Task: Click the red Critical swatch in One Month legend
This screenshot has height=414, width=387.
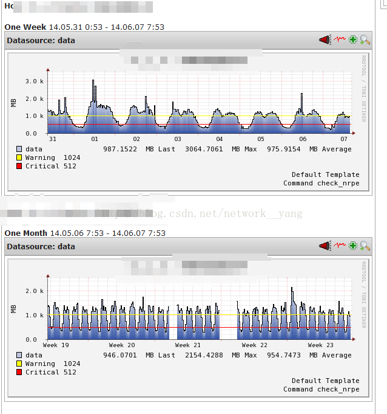Action: (19, 372)
